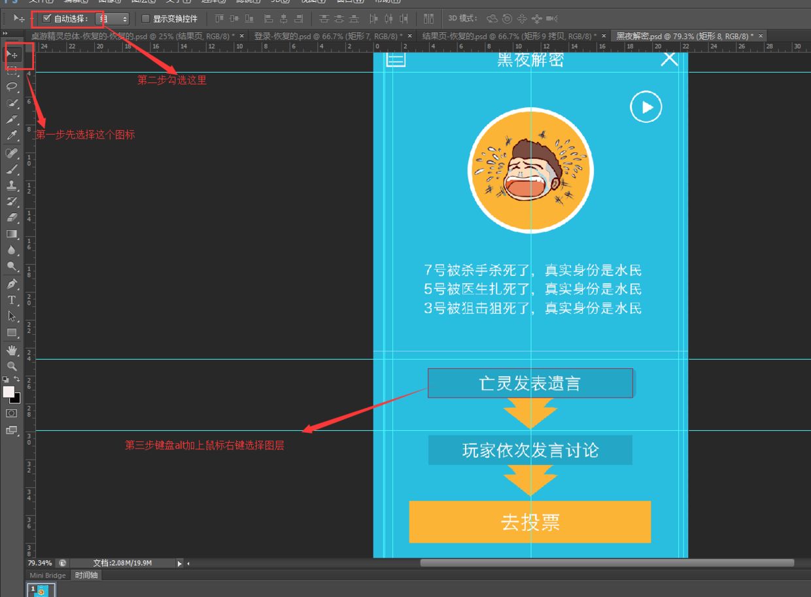The width and height of the screenshot is (811, 597).
Task: Activate the Zoom tool
Action: click(12, 364)
